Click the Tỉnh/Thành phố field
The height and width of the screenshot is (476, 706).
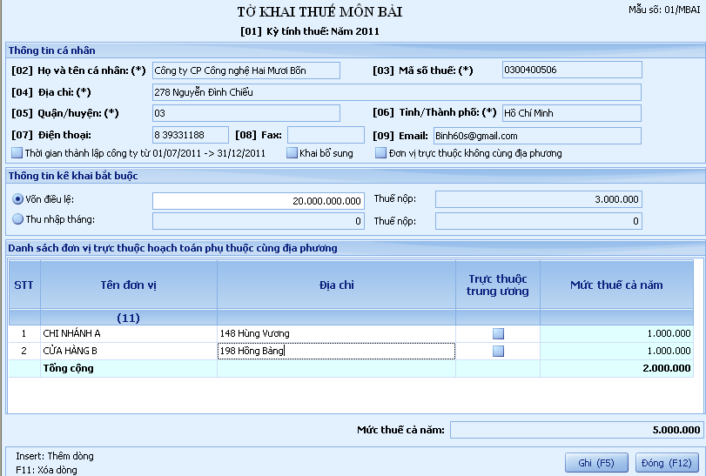(571, 113)
